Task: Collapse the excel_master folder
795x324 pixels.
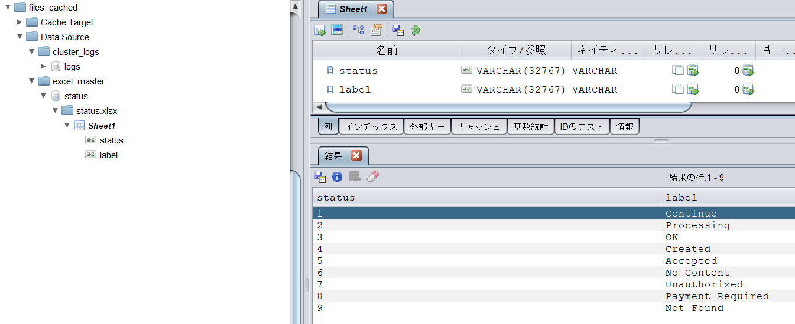Action: click(31, 81)
